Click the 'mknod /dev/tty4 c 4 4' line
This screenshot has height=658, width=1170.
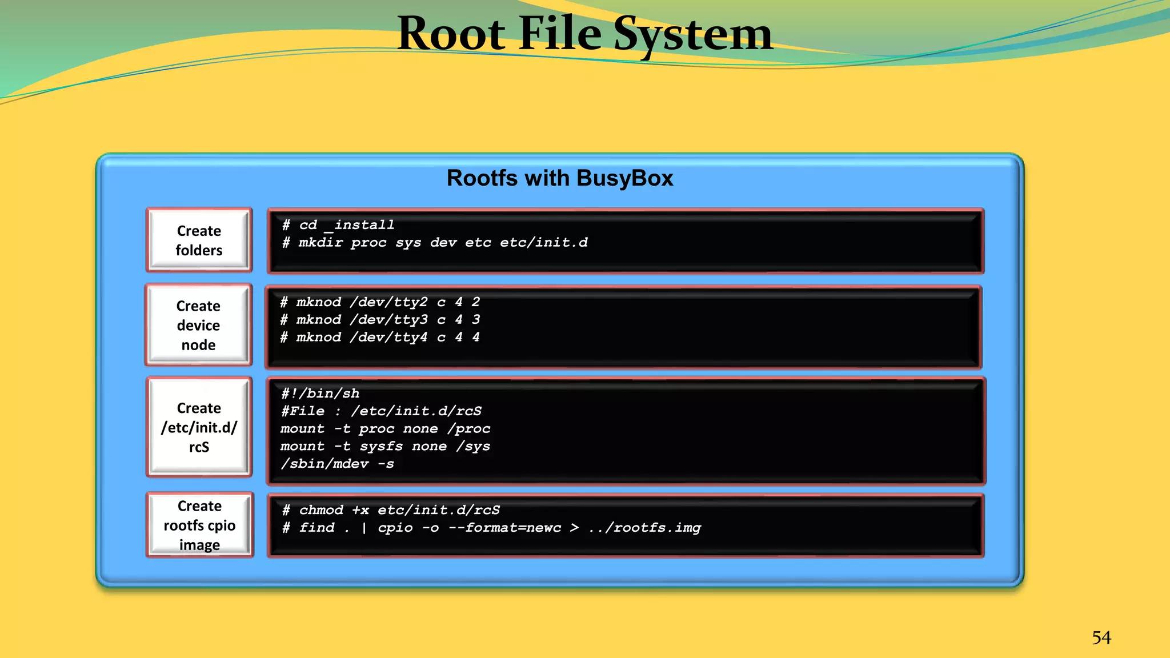point(380,338)
